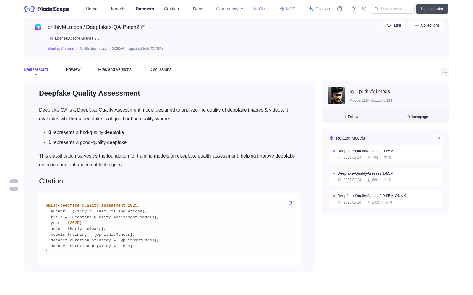Image resolution: width=473 pixels, height=295 pixels.
Task: Click the login / register button
Action: (432, 9)
